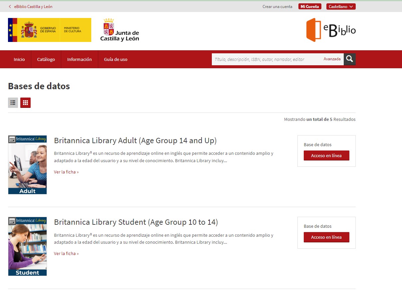
Task: Click database icon on Britannica Student cover
Action: point(12,221)
